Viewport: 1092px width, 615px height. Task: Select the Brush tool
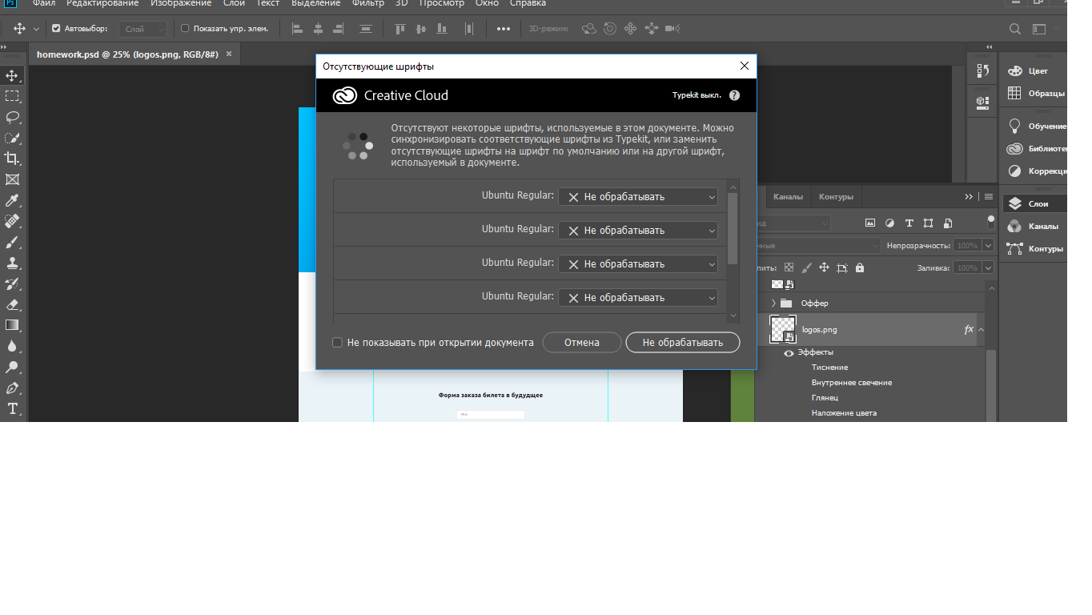tap(12, 242)
